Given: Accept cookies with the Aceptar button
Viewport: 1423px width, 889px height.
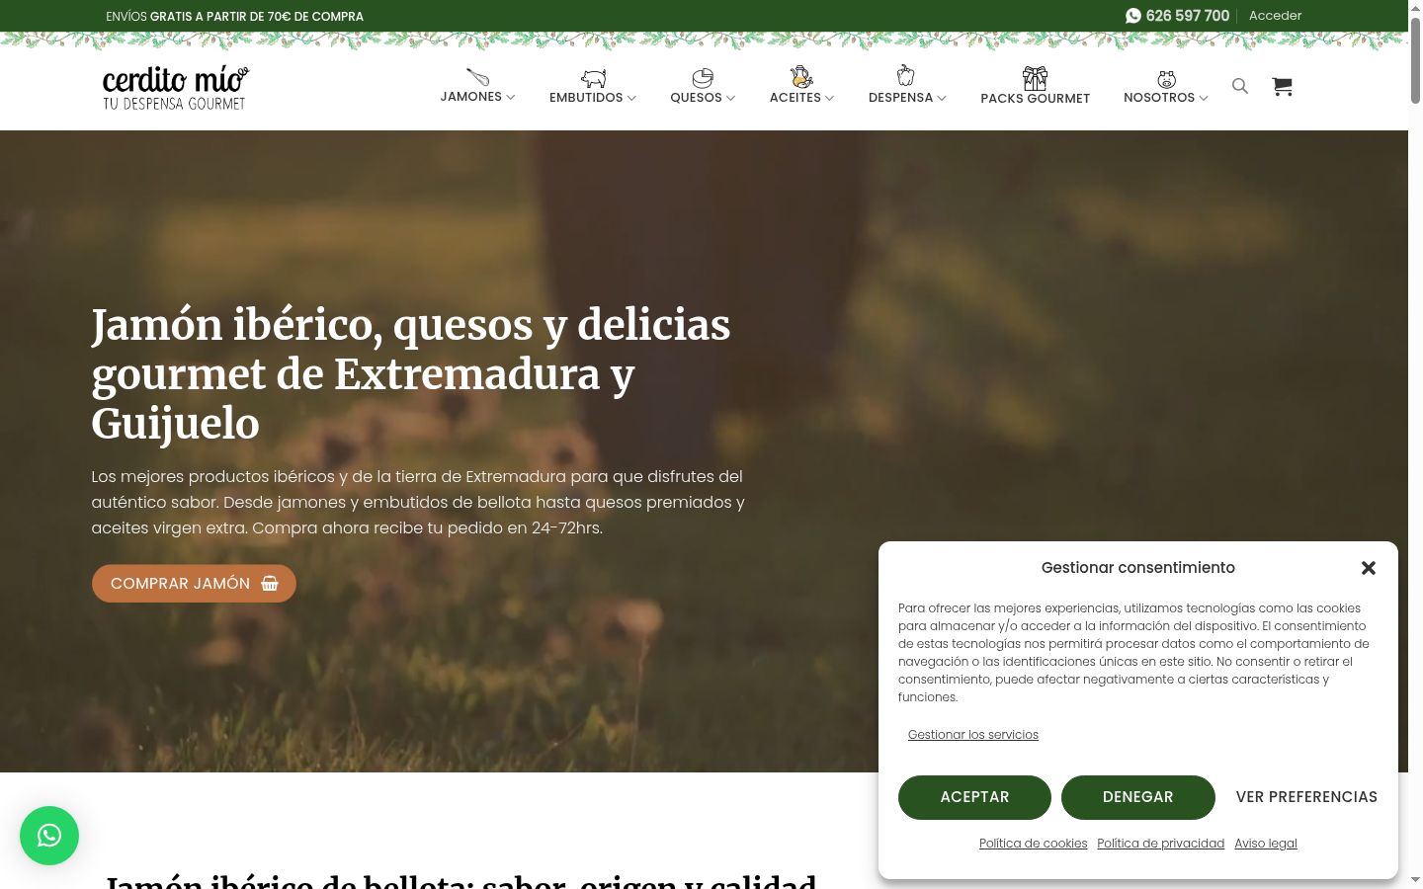Looking at the screenshot, I should tap(974, 797).
